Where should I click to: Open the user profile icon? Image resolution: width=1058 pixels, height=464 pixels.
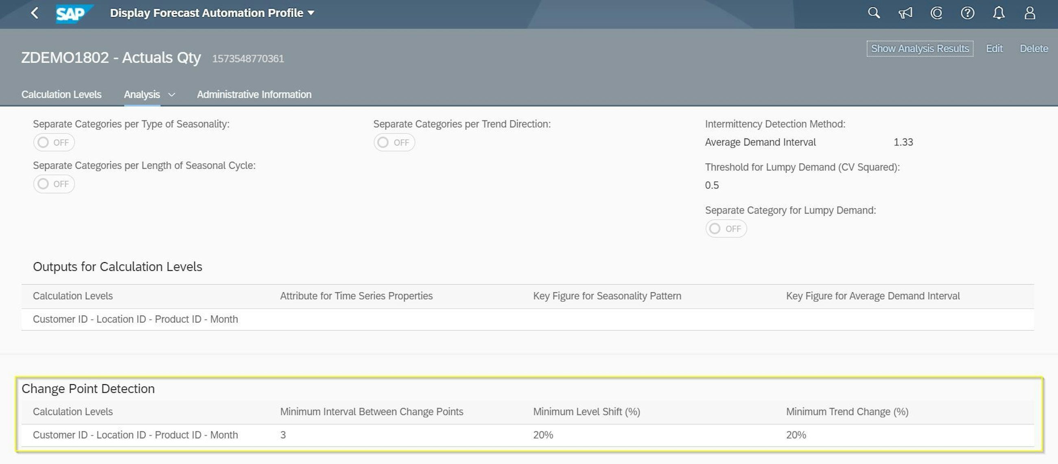(1030, 13)
